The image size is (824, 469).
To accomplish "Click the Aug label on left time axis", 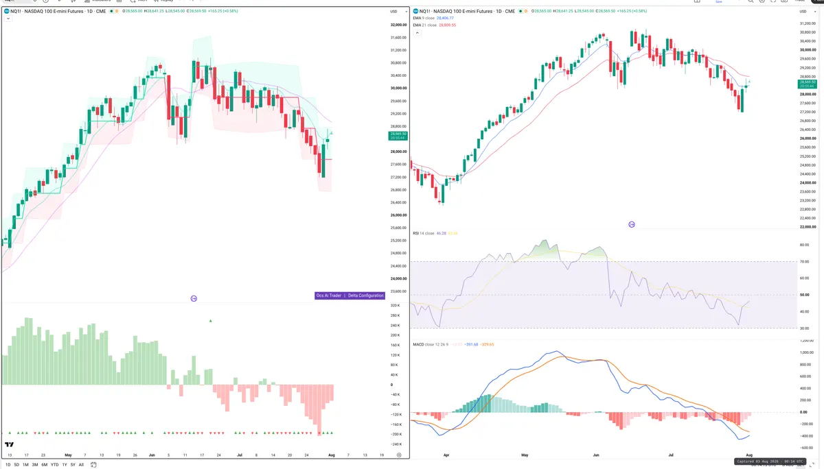I will 331,455.
